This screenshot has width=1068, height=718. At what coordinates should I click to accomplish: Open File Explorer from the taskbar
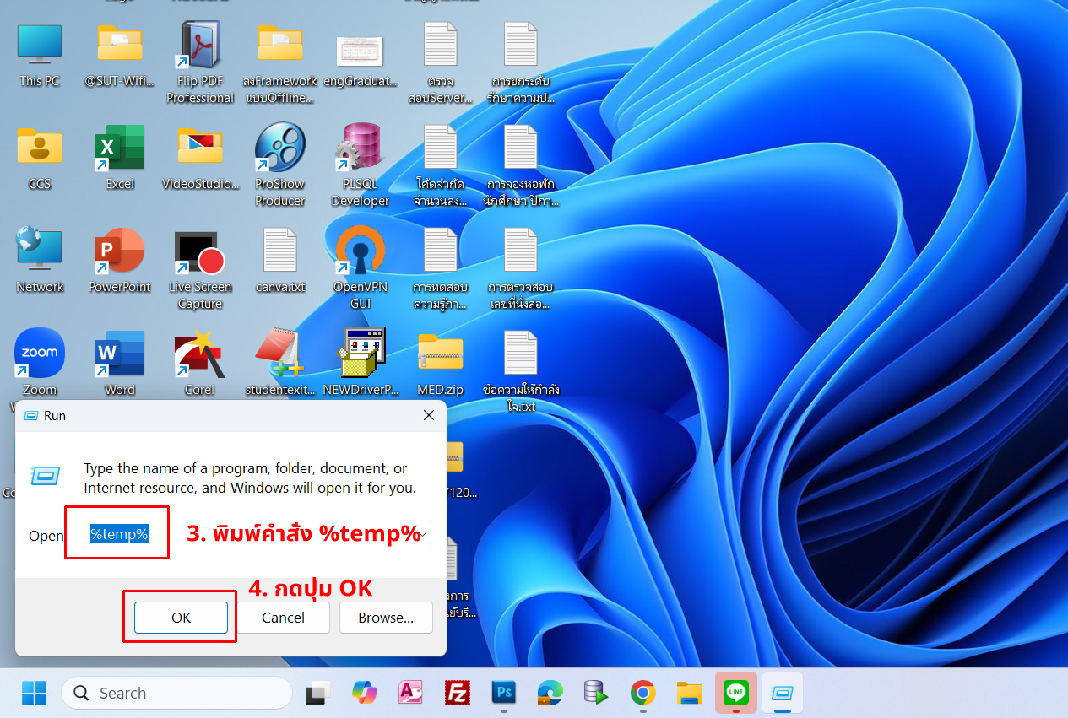tap(690, 693)
